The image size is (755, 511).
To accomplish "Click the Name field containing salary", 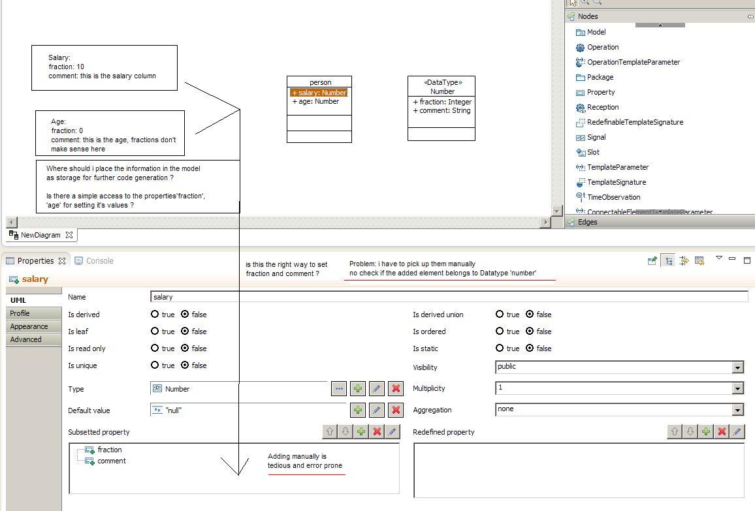I will pos(449,297).
